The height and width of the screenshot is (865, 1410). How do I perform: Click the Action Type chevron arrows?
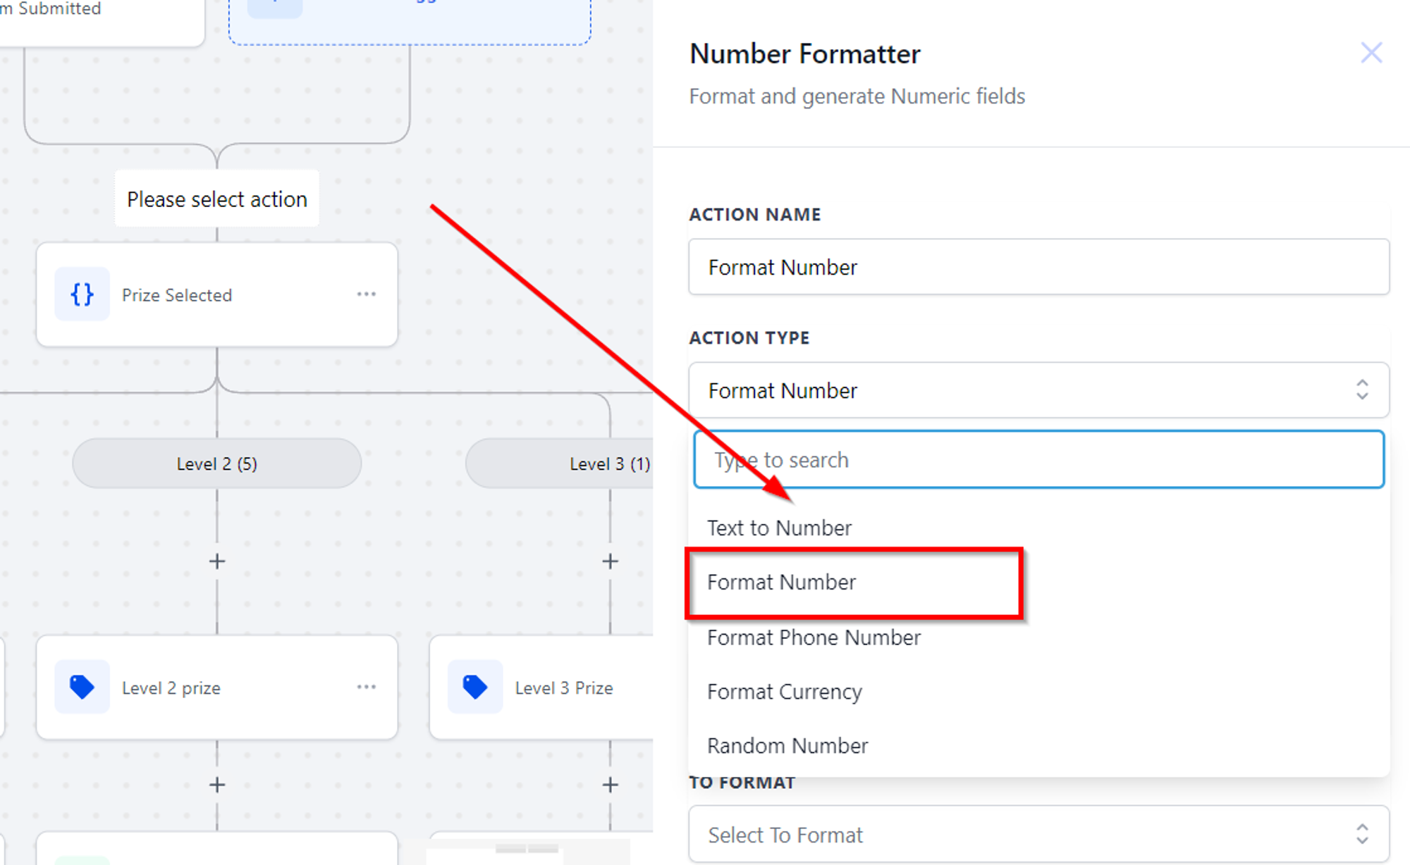(x=1362, y=390)
